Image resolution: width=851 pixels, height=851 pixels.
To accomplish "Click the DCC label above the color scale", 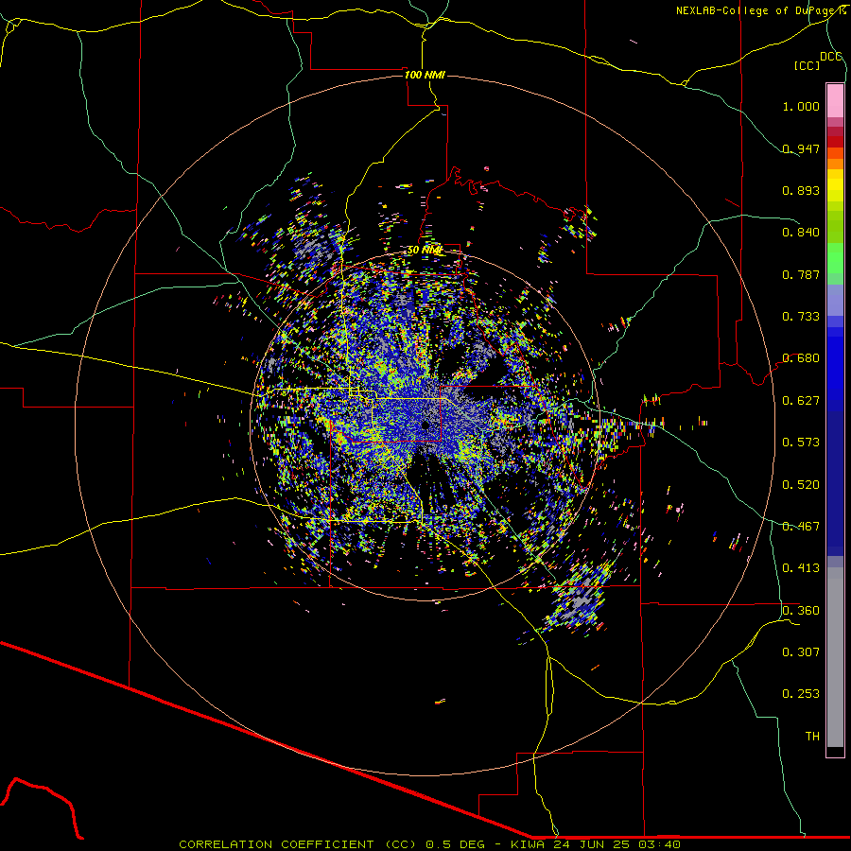I will pos(831,57).
